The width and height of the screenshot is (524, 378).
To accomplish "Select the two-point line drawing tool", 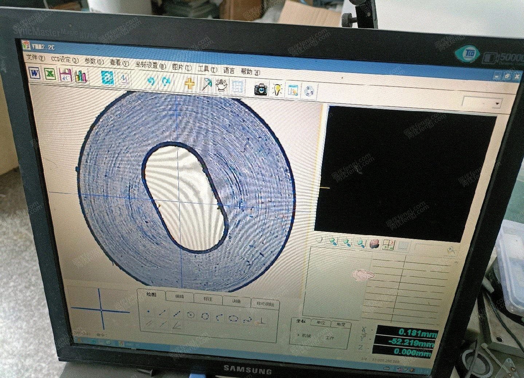I will click(162, 312).
